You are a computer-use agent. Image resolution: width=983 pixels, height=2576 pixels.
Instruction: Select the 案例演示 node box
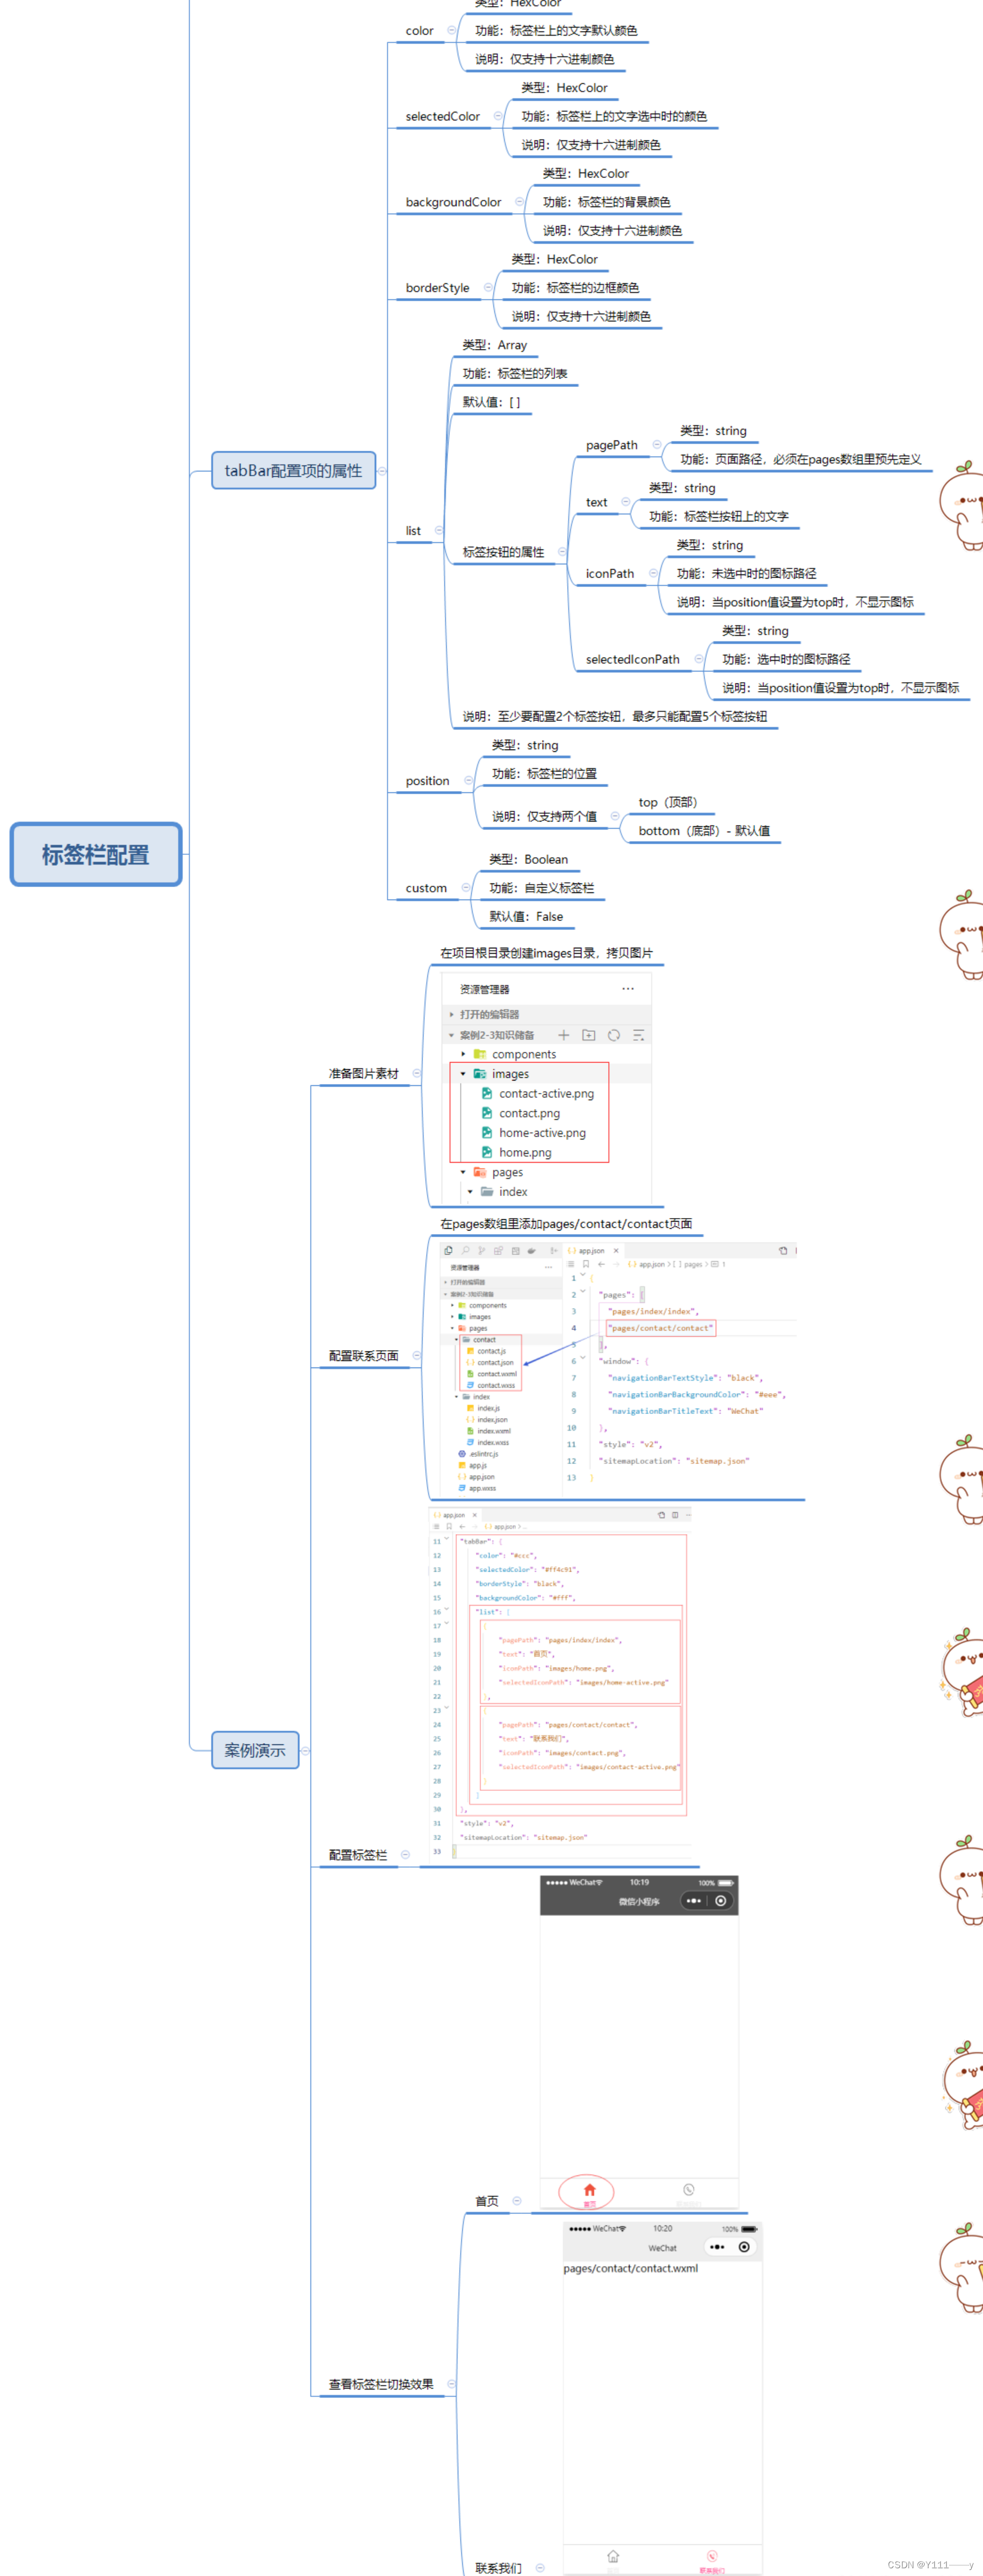point(255,1751)
